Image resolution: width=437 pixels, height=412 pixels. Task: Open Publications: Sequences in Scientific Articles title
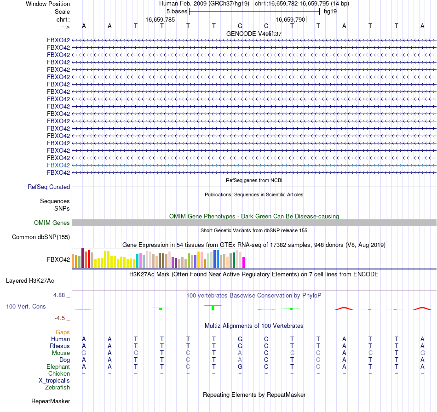click(x=254, y=195)
